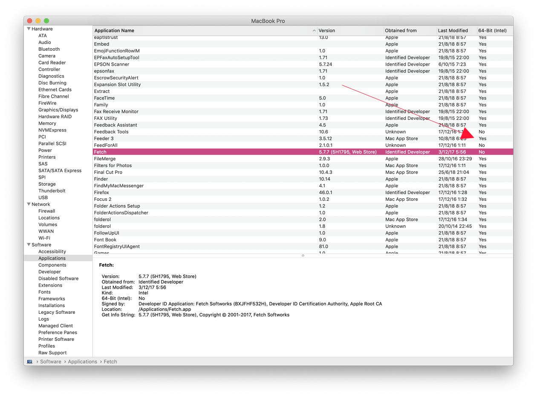Select SATA/SATA Express in sidebar

click(x=60, y=171)
